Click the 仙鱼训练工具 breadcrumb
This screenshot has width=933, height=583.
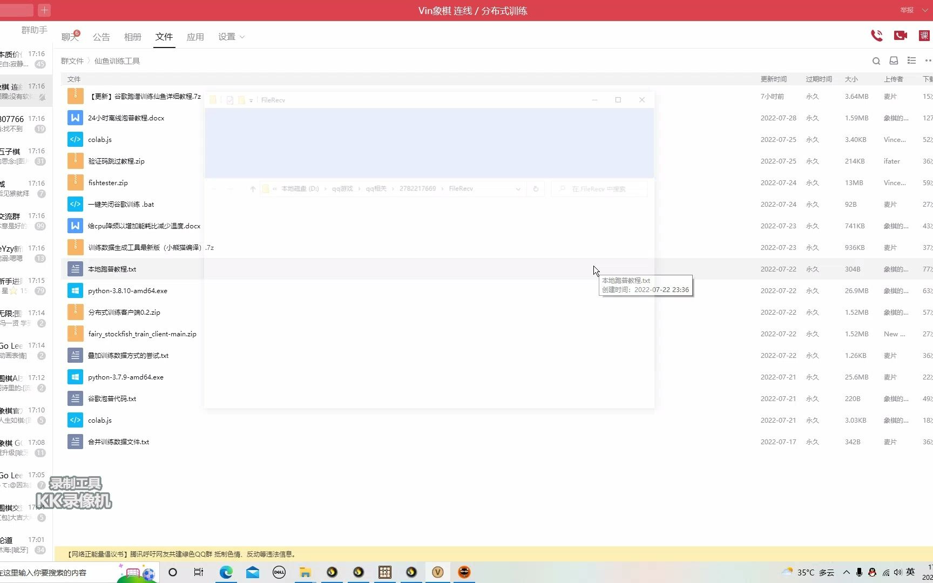click(117, 61)
